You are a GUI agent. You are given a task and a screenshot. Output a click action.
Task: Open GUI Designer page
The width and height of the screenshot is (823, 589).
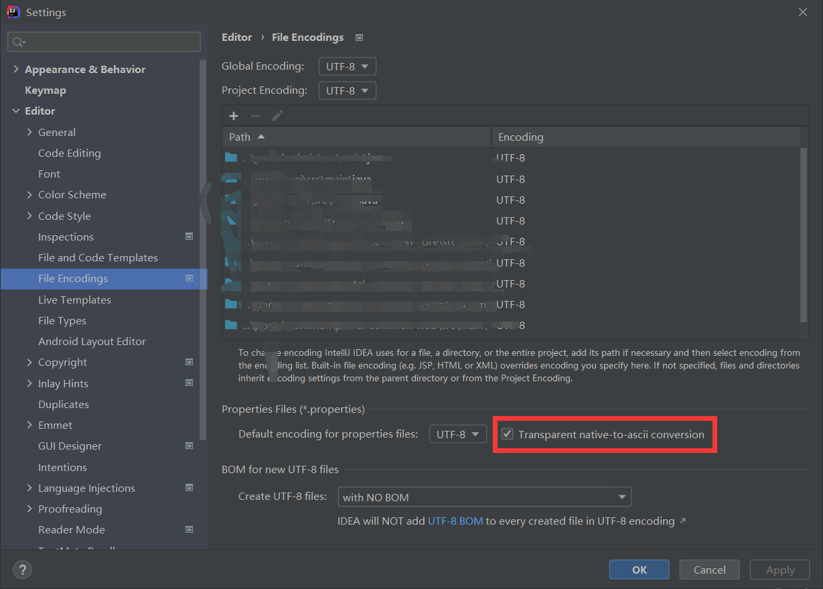(70, 446)
